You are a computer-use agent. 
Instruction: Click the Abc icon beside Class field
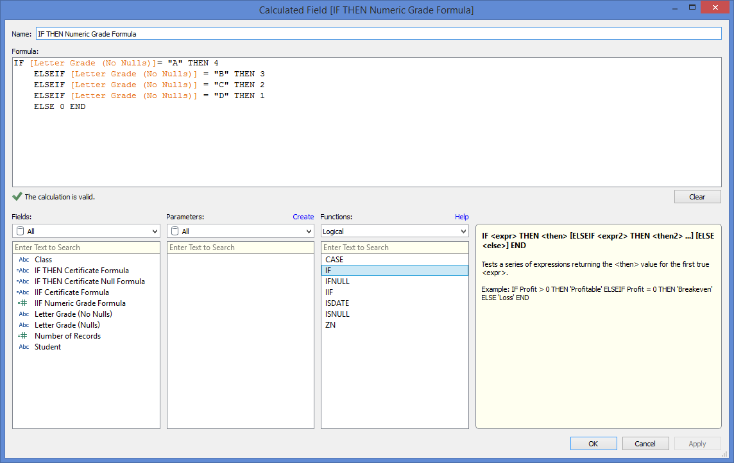click(24, 260)
